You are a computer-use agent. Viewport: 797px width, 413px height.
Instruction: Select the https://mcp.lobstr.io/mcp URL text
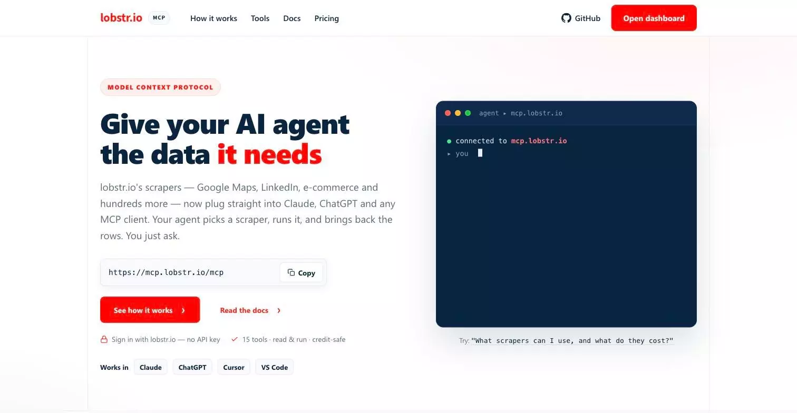tap(166, 272)
